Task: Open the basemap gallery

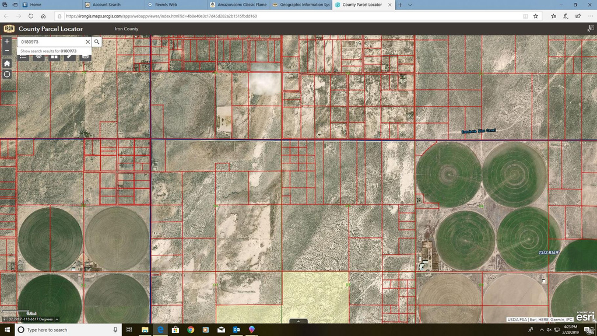Action: (x=54, y=57)
